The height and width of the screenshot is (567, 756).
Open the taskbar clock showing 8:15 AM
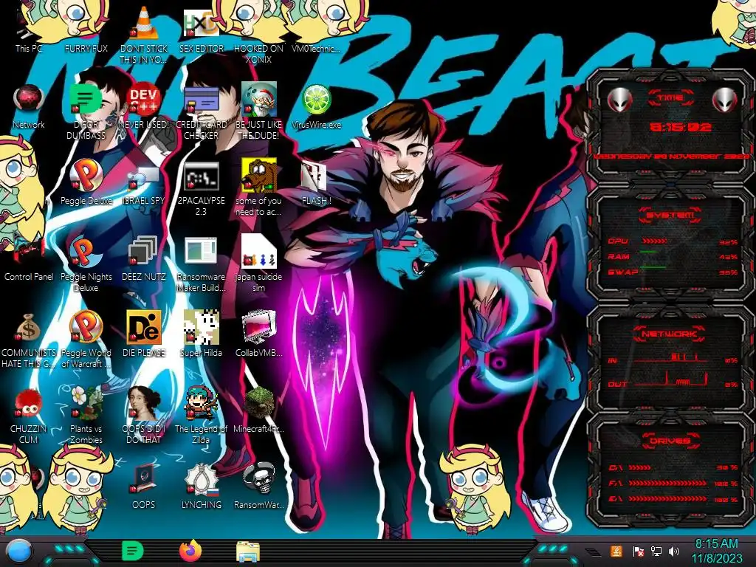tap(716, 551)
